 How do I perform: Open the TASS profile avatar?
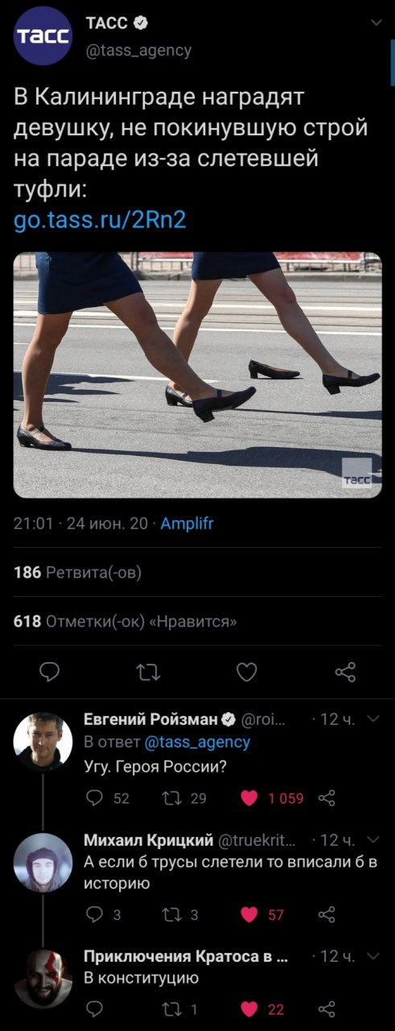[43, 36]
